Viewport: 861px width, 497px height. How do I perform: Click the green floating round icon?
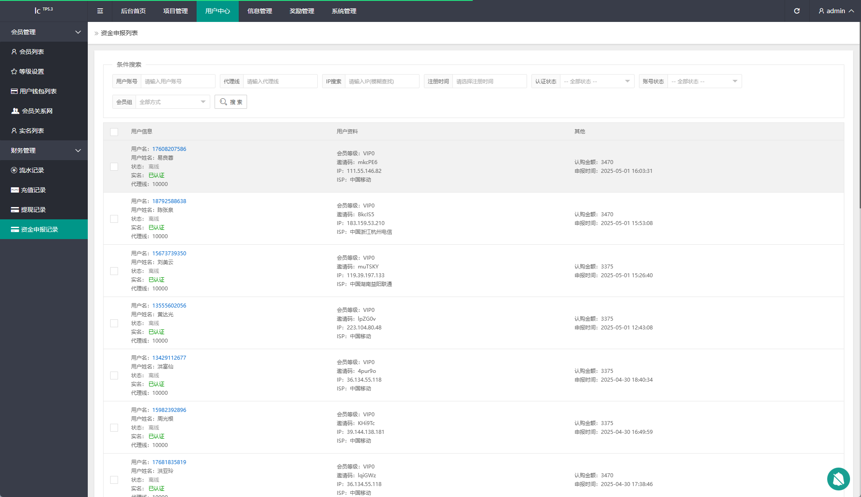point(838,479)
